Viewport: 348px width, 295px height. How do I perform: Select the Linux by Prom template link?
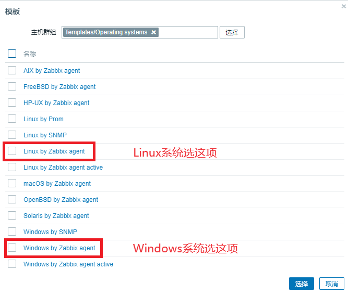(x=43, y=119)
